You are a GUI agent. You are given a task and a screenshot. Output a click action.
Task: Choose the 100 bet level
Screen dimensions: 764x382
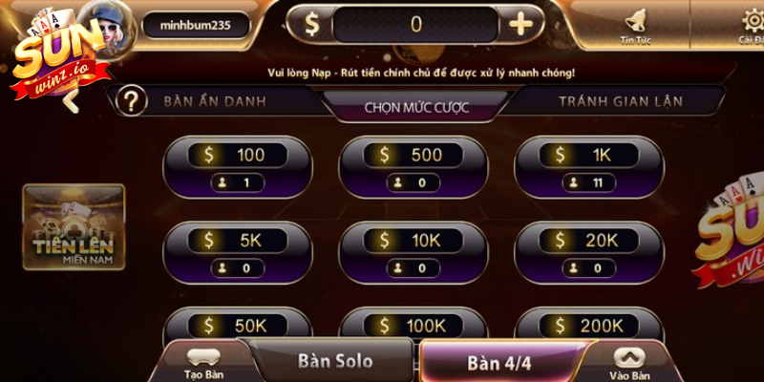pos(238,168)
